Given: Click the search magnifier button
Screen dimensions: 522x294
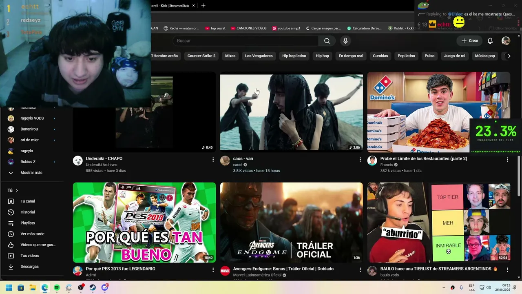Looking at the screenshot, I should 327,41.
